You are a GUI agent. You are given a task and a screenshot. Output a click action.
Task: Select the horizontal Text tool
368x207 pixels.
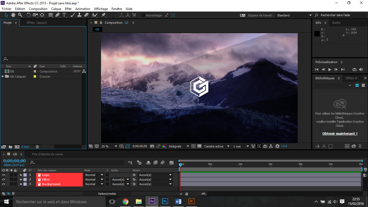pos(64,15)
